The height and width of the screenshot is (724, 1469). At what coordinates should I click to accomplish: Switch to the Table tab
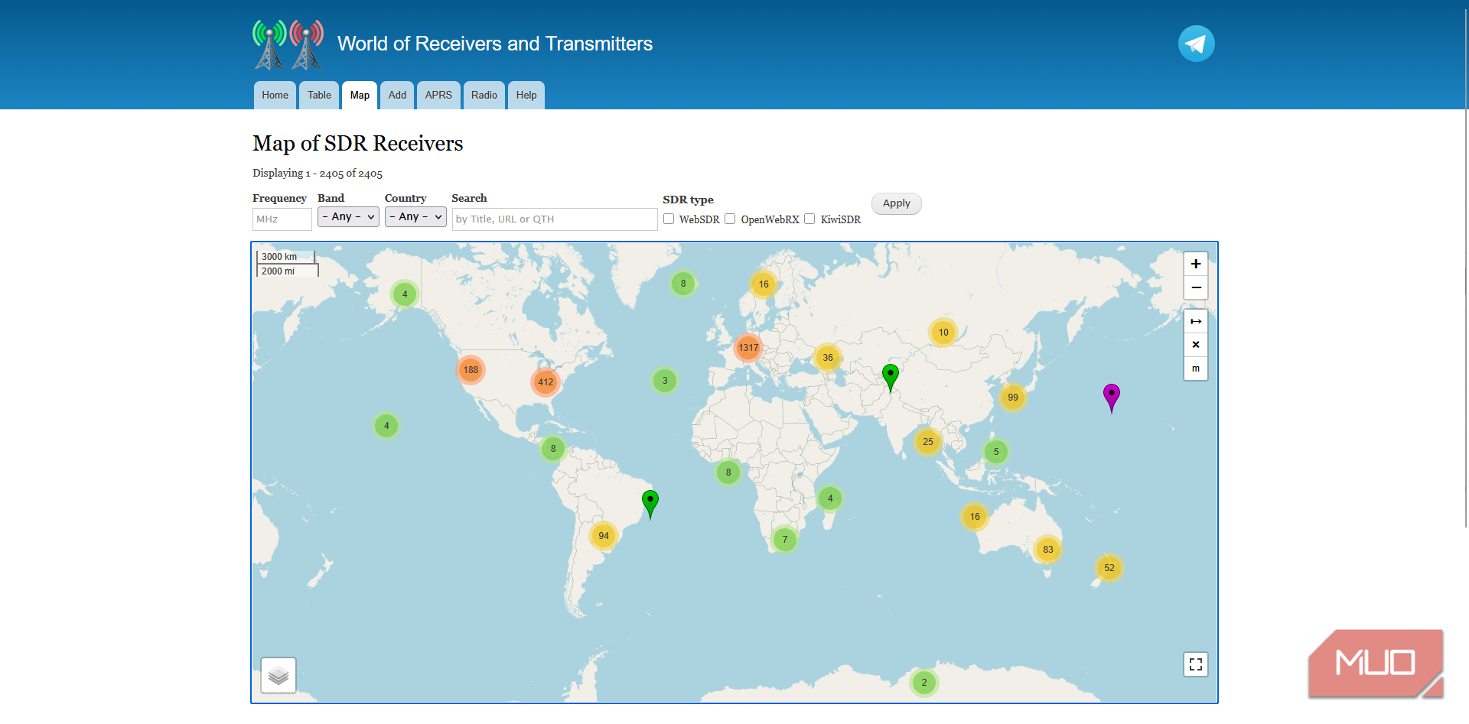(319, 95)
